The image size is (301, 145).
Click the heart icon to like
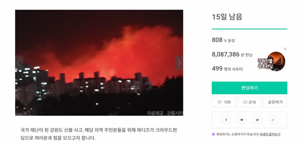220,102
